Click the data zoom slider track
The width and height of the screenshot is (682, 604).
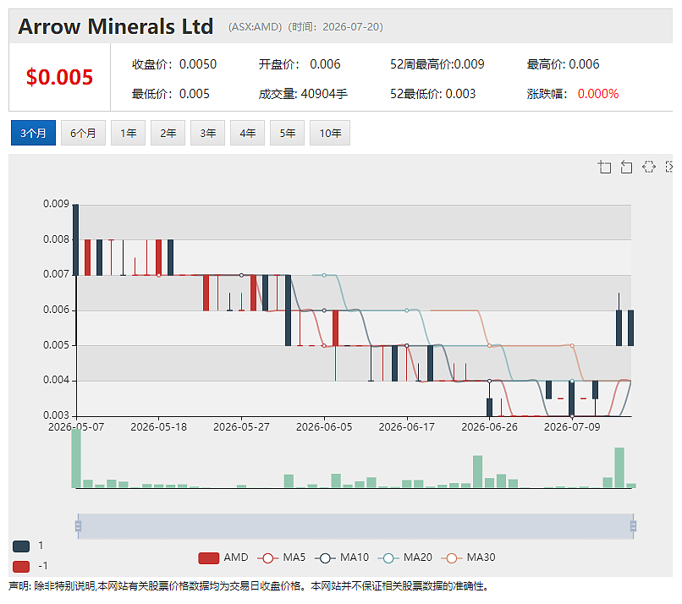355,526
